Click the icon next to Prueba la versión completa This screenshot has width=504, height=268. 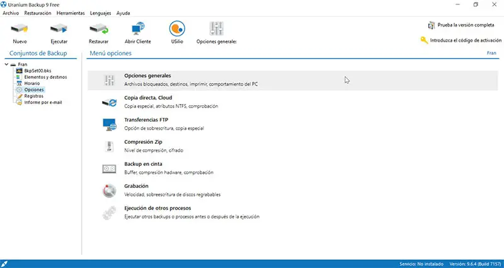pos(432,25)
